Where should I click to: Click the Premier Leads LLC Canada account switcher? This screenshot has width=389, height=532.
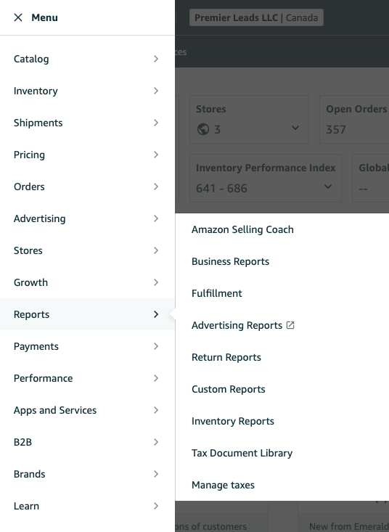[256, 17]
